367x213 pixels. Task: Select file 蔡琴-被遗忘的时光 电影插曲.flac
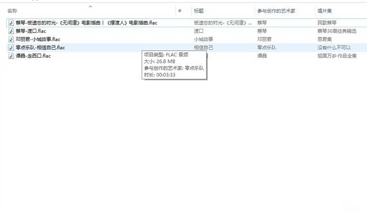coord(87,23)
